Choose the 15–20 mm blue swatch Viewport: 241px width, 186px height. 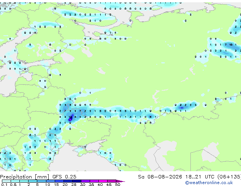(59, 181)
